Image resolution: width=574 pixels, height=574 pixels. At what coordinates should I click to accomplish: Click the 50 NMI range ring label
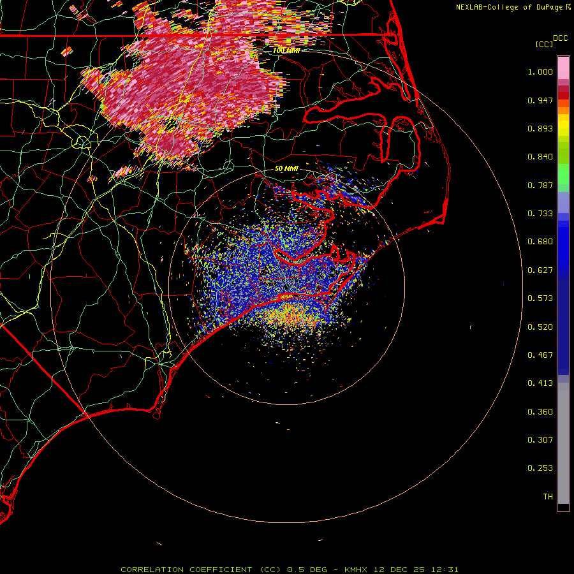tap(286, 168)
